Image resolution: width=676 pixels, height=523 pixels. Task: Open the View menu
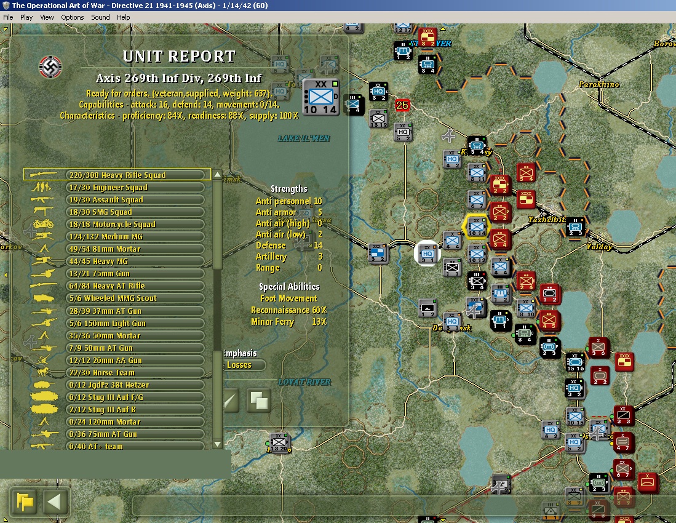47,17
